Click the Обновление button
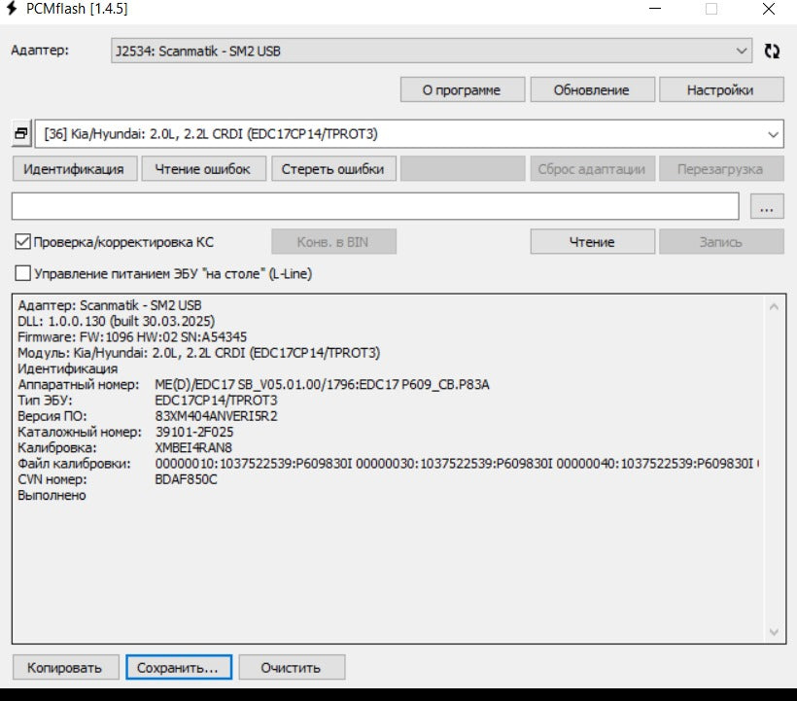 point(591,89)
